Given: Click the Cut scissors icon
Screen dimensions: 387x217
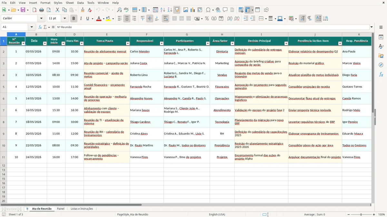Looking at the screenshot, I should tap(57, 10).
